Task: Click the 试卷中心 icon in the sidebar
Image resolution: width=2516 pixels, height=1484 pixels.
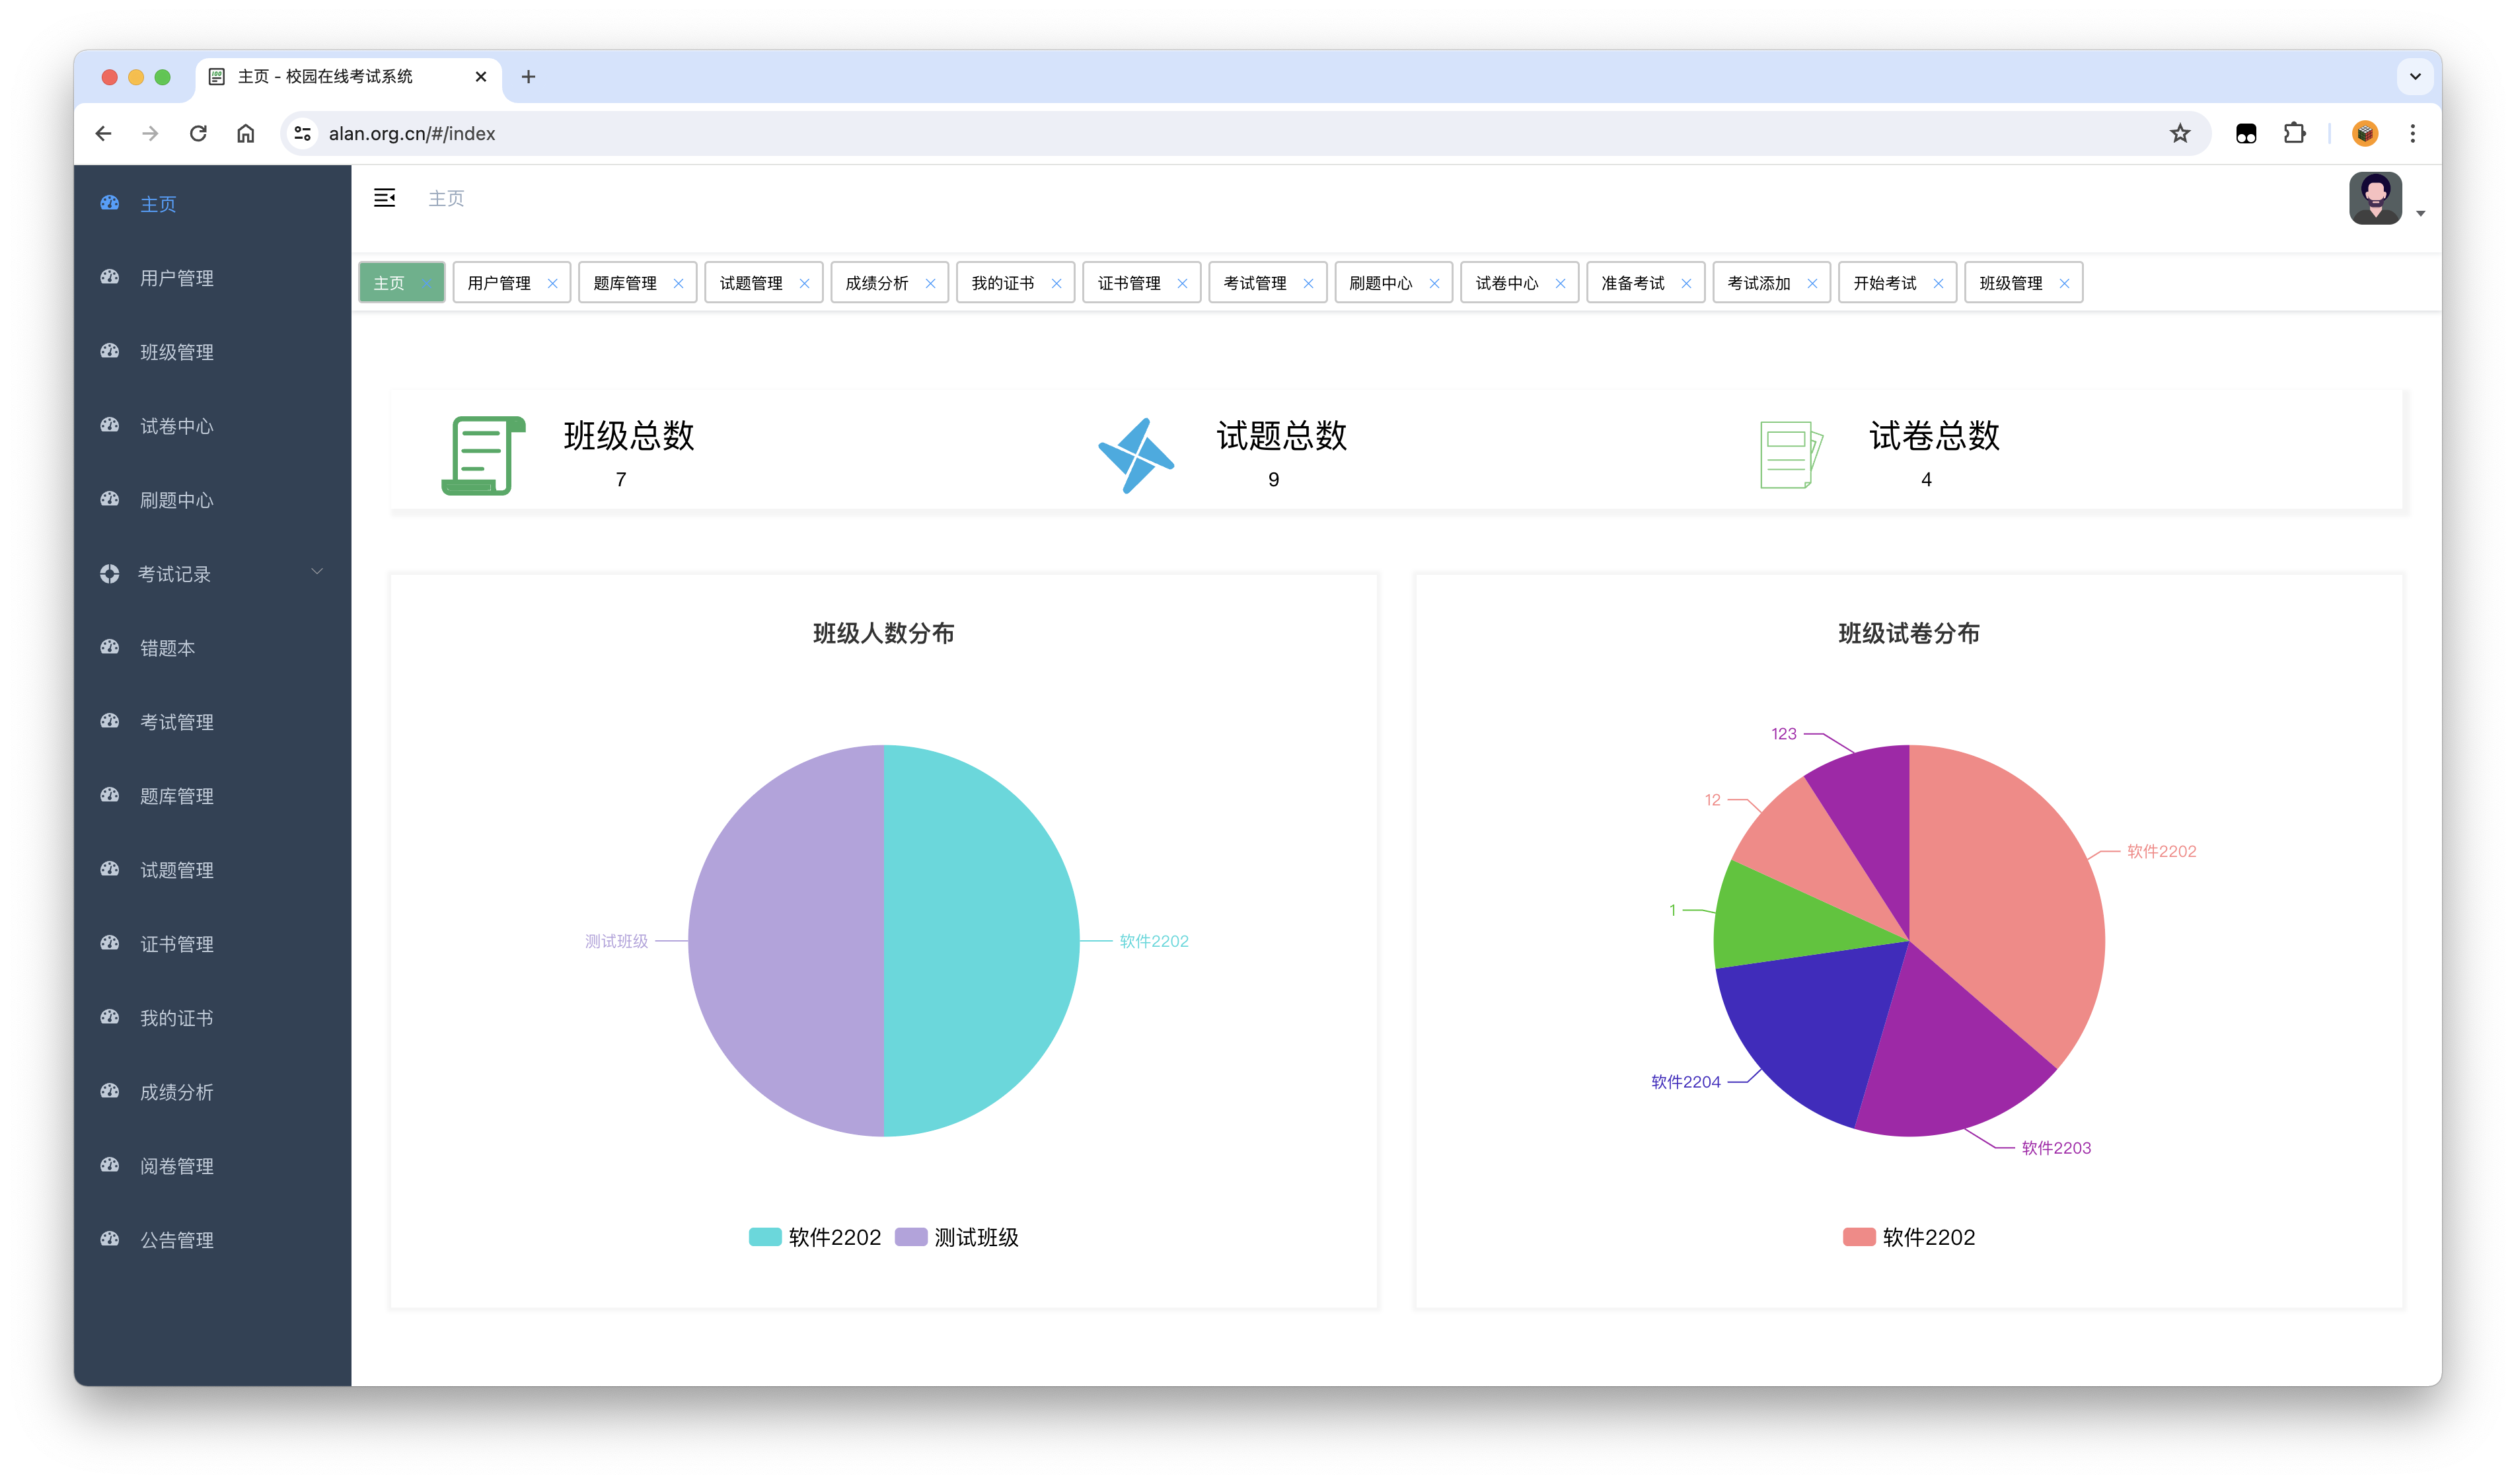Action: point(110,426)
